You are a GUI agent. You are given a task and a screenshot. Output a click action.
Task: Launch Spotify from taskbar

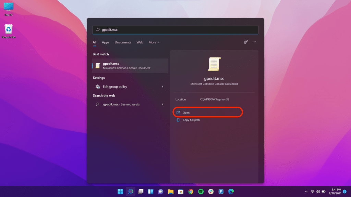tap(201, 192)
